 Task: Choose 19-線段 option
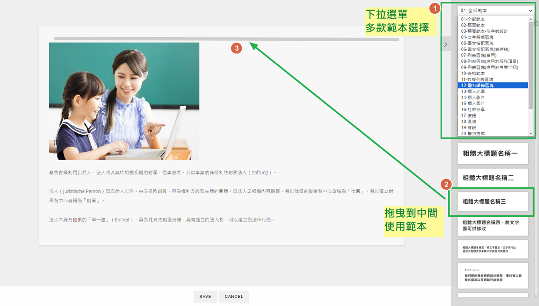(493, 127)
